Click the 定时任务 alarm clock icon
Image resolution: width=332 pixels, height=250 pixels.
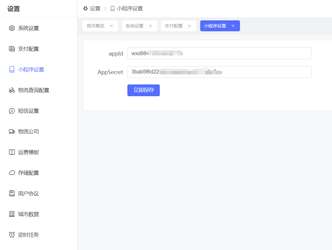[x=12, y=235]
